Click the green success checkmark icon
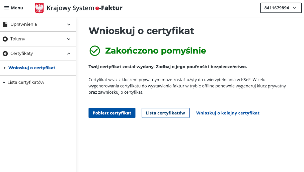The image size is (304, 172). (95, 51)
